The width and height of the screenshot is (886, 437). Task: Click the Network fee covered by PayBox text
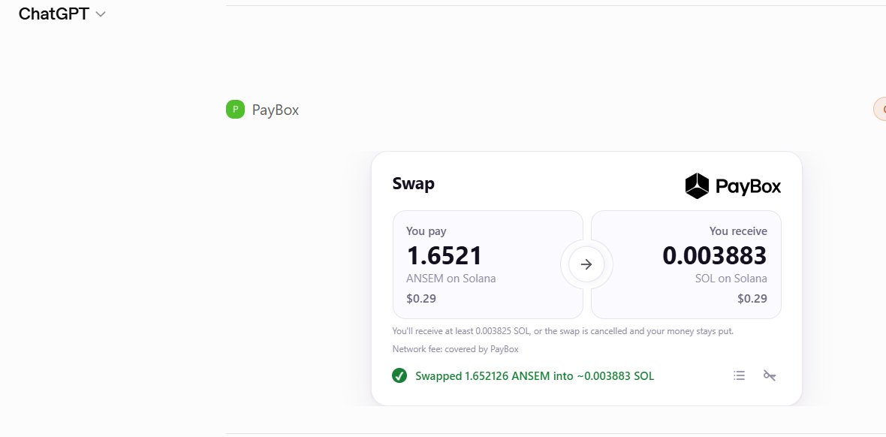click(x=456, y=349)
